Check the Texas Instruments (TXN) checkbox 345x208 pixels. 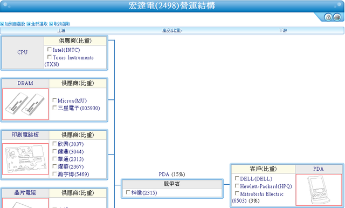pyautogui.click(x=50, y=57)
